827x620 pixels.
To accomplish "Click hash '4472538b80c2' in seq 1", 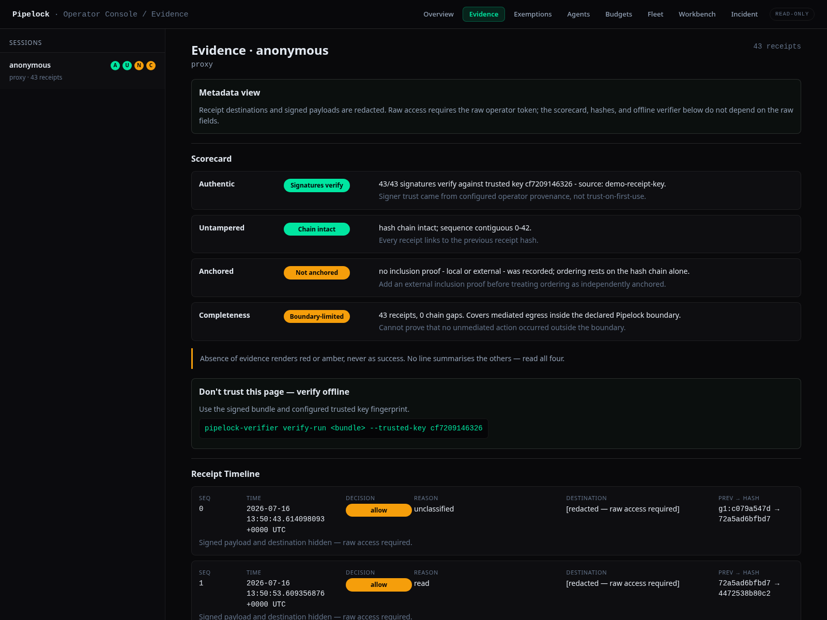I will point(744,594).
